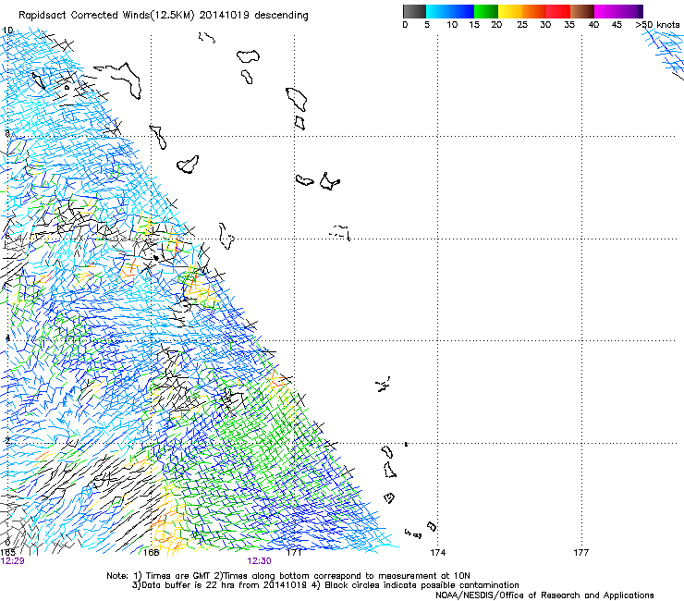Click the ">50 knots" legend label
This screenshot has height=601, width=684.
(657, 25)
